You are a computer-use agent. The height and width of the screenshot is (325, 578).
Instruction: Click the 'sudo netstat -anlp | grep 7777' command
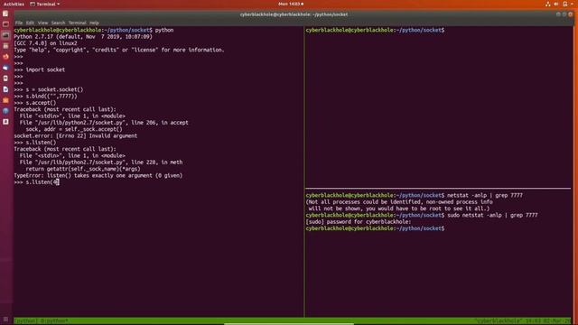(492, 215)
